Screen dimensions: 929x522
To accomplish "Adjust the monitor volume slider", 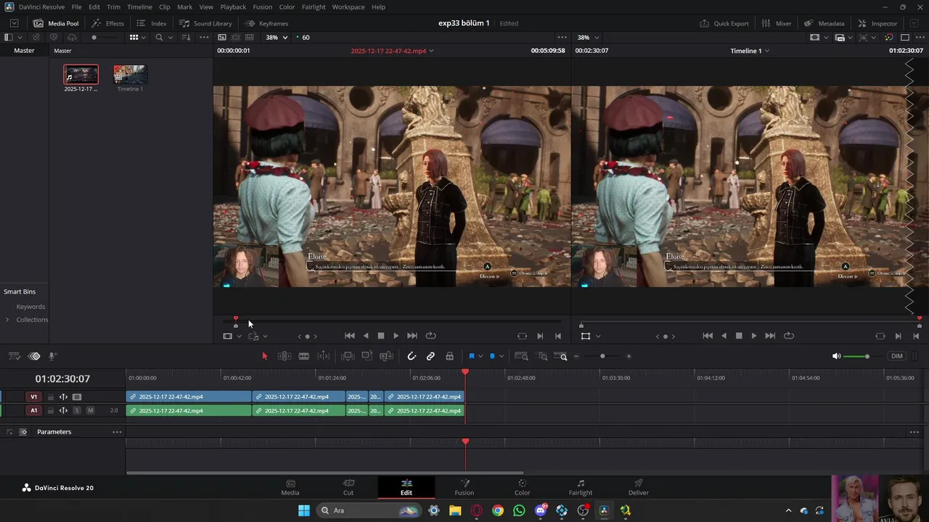I will [x=867, y=356].
